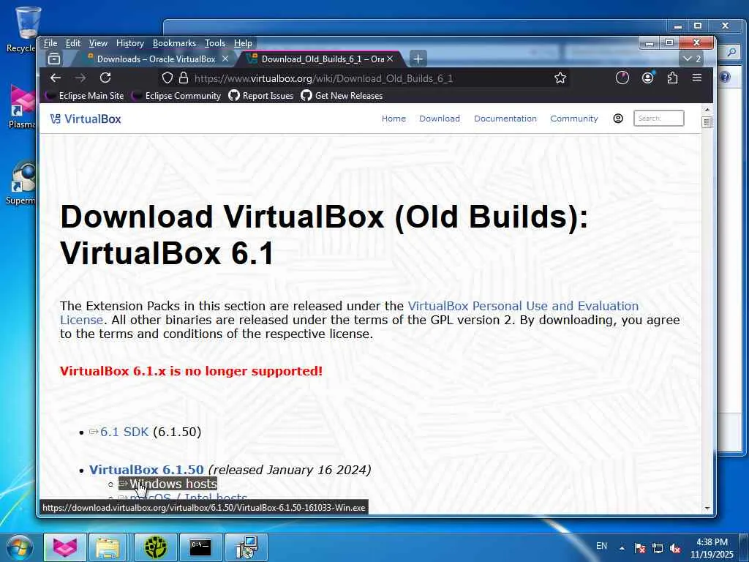749x562 pixels.
Task: Click the page scrollbar up arrow
Action: [x=707, y=110]
